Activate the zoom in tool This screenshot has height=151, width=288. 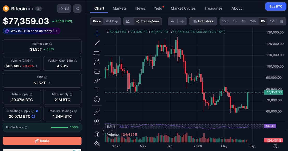[97, 121]
